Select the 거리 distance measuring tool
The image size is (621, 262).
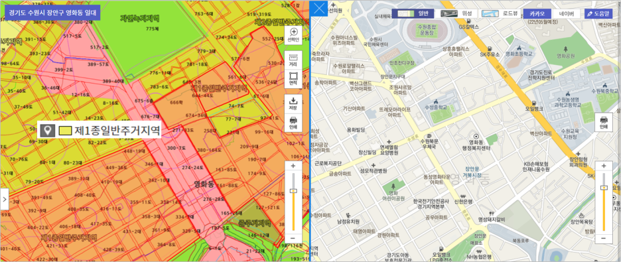[293, 60]
